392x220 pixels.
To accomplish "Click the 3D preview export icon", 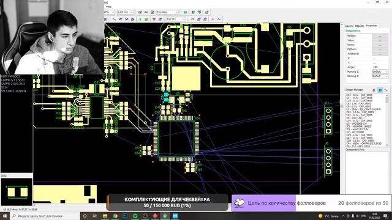I will point(207,12).
